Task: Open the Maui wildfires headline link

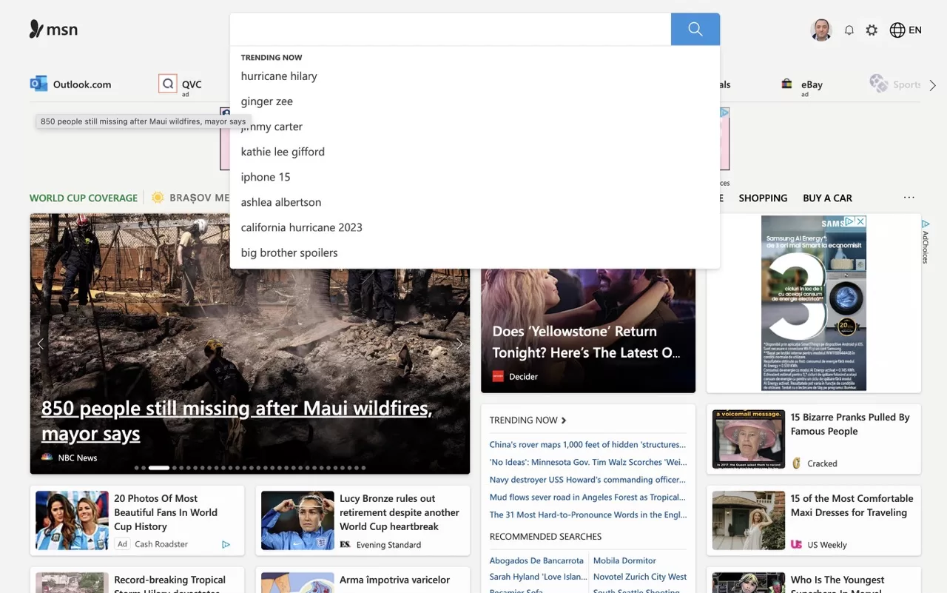Action: point(236,421)
